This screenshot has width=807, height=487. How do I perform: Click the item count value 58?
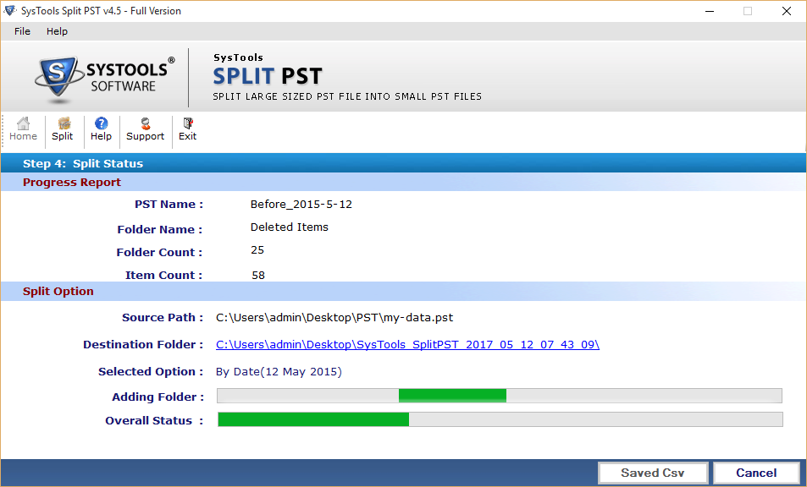[258, 276]
